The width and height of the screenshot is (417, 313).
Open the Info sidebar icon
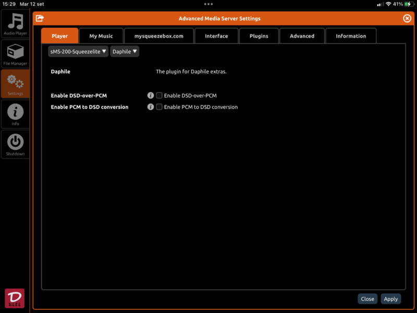(15, 114)
